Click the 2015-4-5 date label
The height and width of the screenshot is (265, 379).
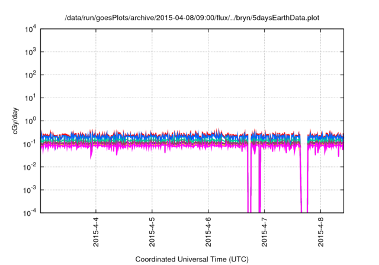pyautogui.click(x=152, y=232)
